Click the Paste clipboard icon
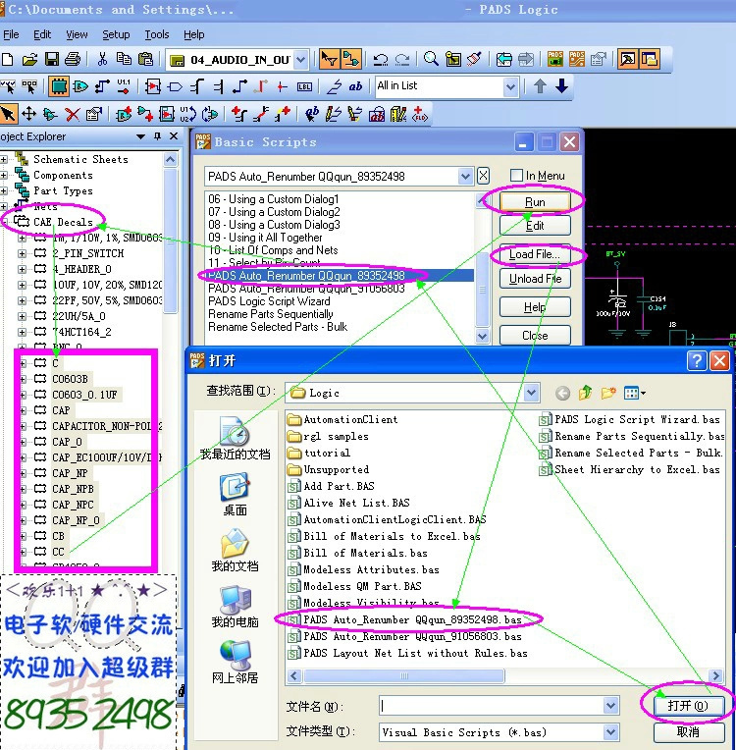The image size is (736, 750). [145, 59]
